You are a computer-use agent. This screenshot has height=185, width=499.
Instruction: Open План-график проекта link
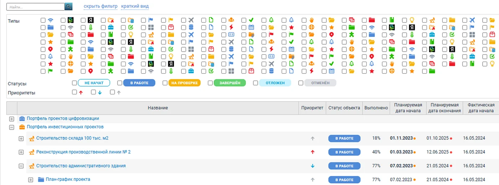coord(68,179)
